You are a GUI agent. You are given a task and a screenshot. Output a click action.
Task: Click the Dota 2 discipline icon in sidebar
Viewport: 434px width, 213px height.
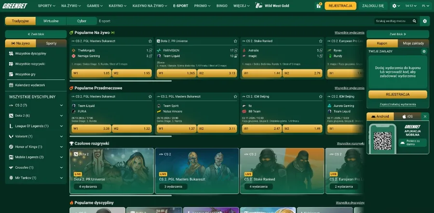[x=11, y=115]
